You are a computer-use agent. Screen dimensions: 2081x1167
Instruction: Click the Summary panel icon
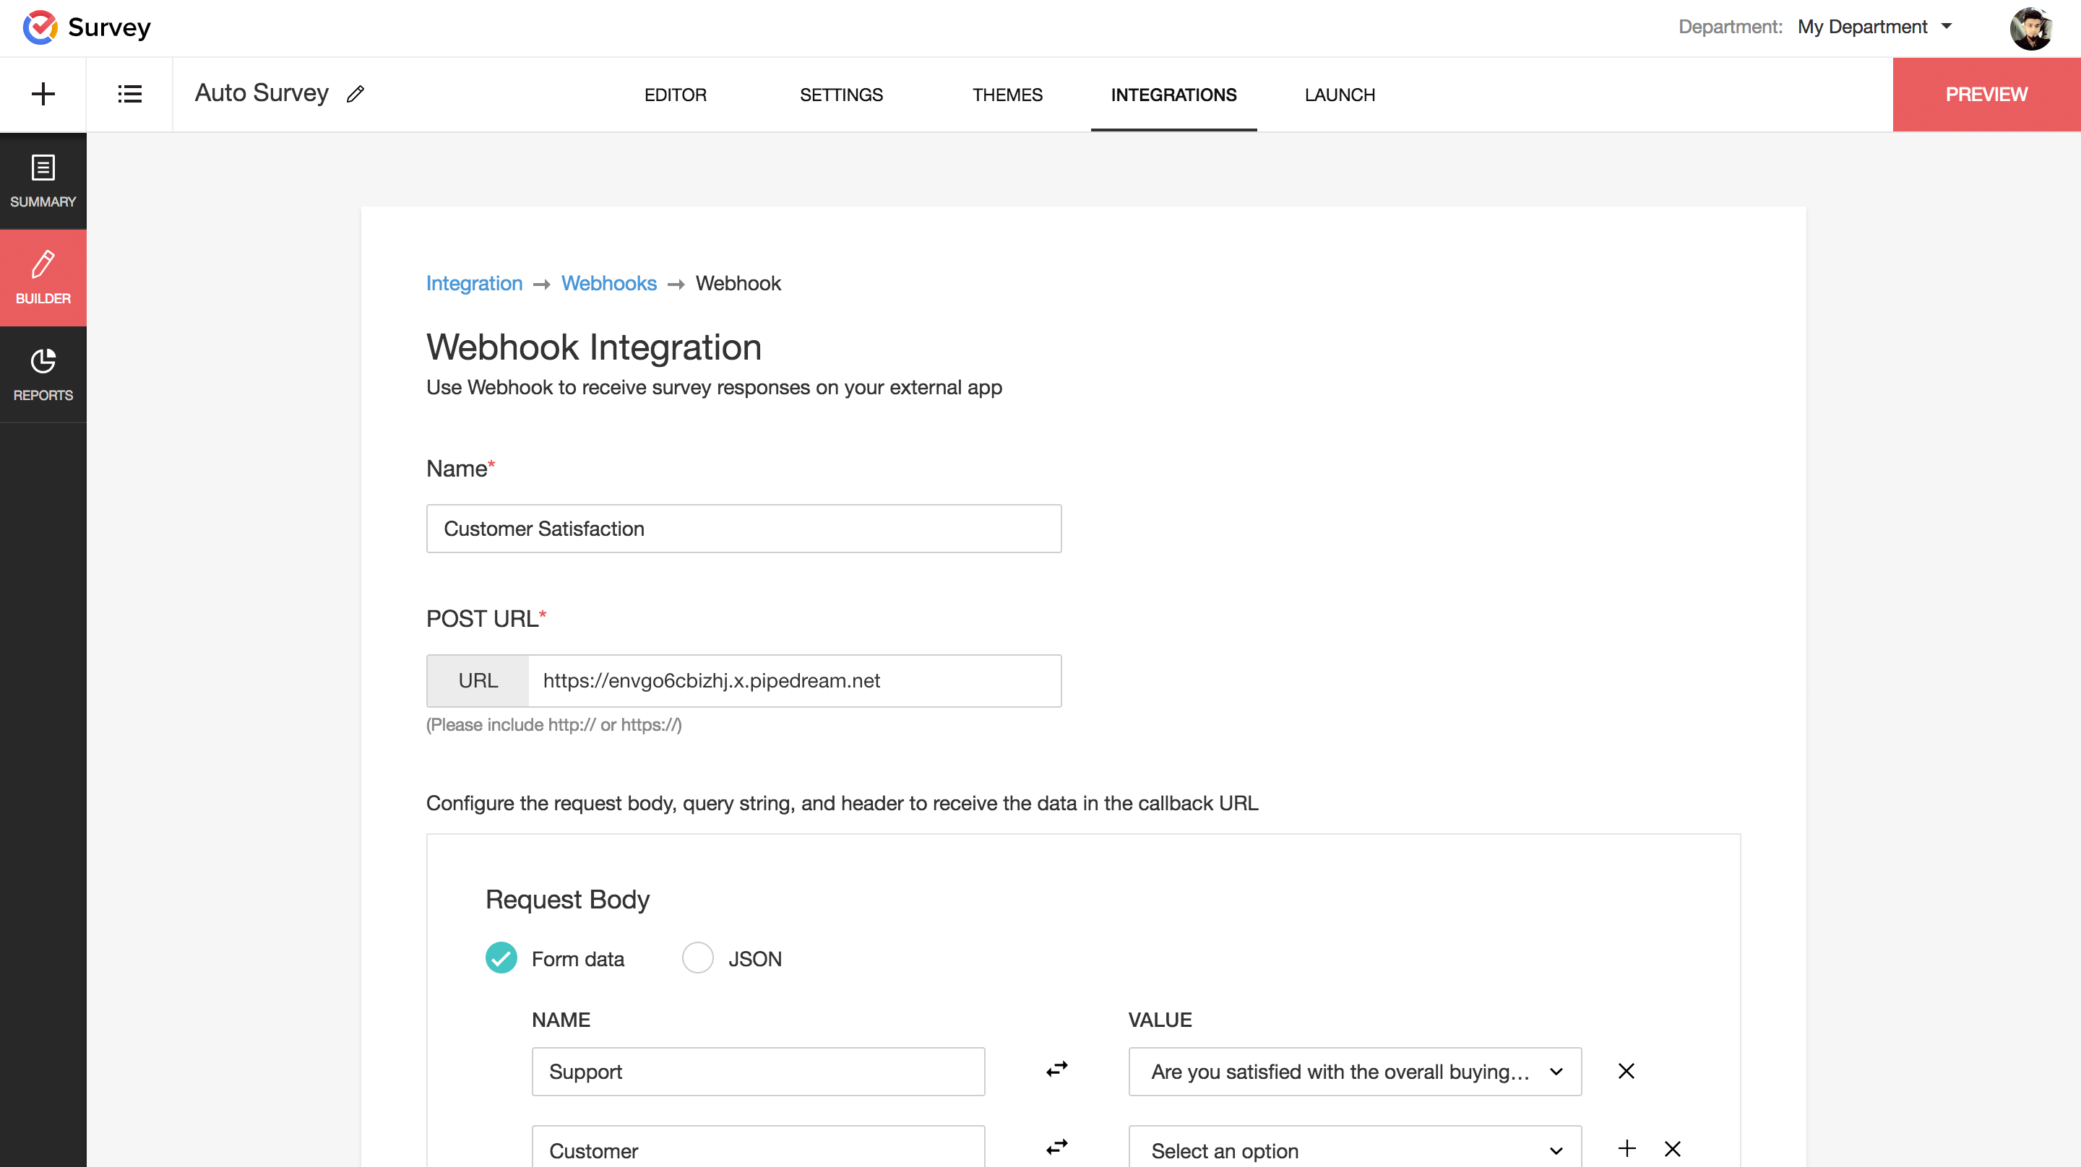tap(43, 180)
